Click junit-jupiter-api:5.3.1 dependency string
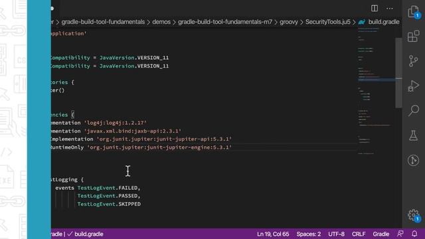The height and width of the screenshot is (239, 425). click(x=164, y=139)
